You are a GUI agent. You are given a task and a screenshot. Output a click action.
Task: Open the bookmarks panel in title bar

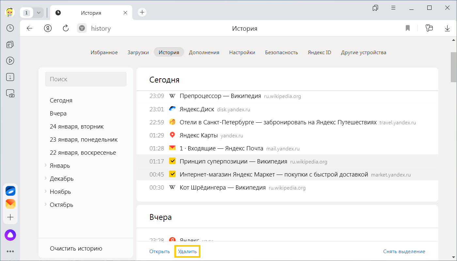click(375, 8)
